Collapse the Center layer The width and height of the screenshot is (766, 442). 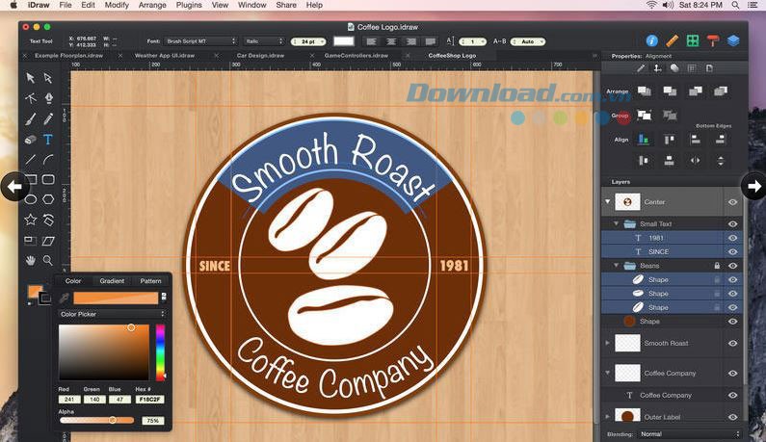[x=608, y=201]
